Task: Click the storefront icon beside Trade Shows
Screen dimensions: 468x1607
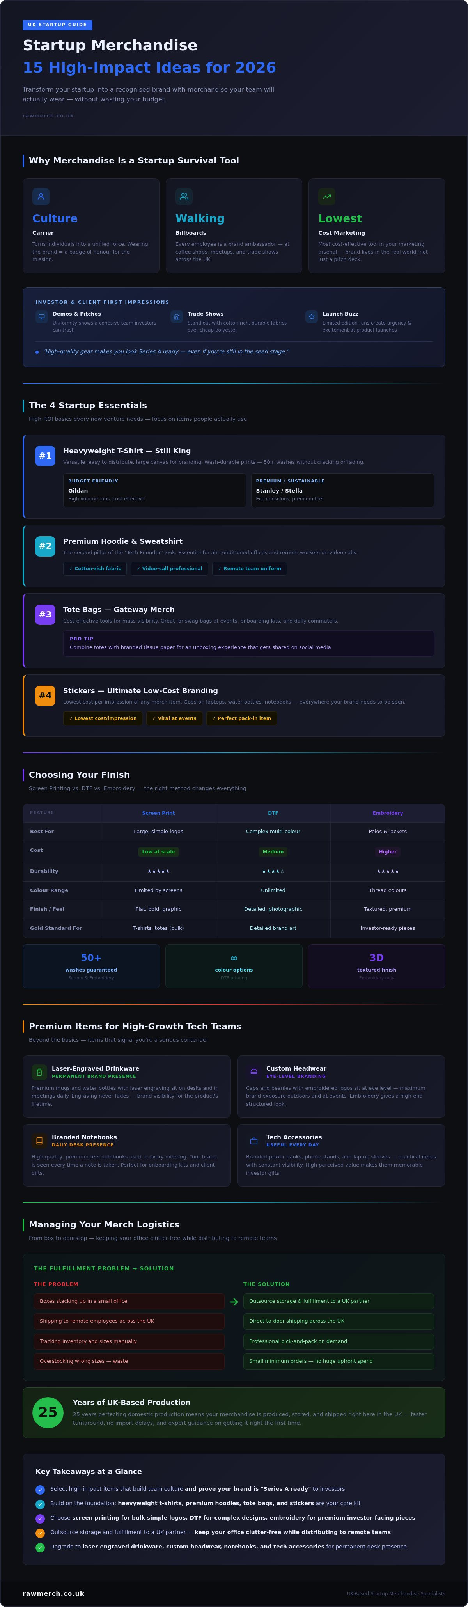Action: coord(177,317)
